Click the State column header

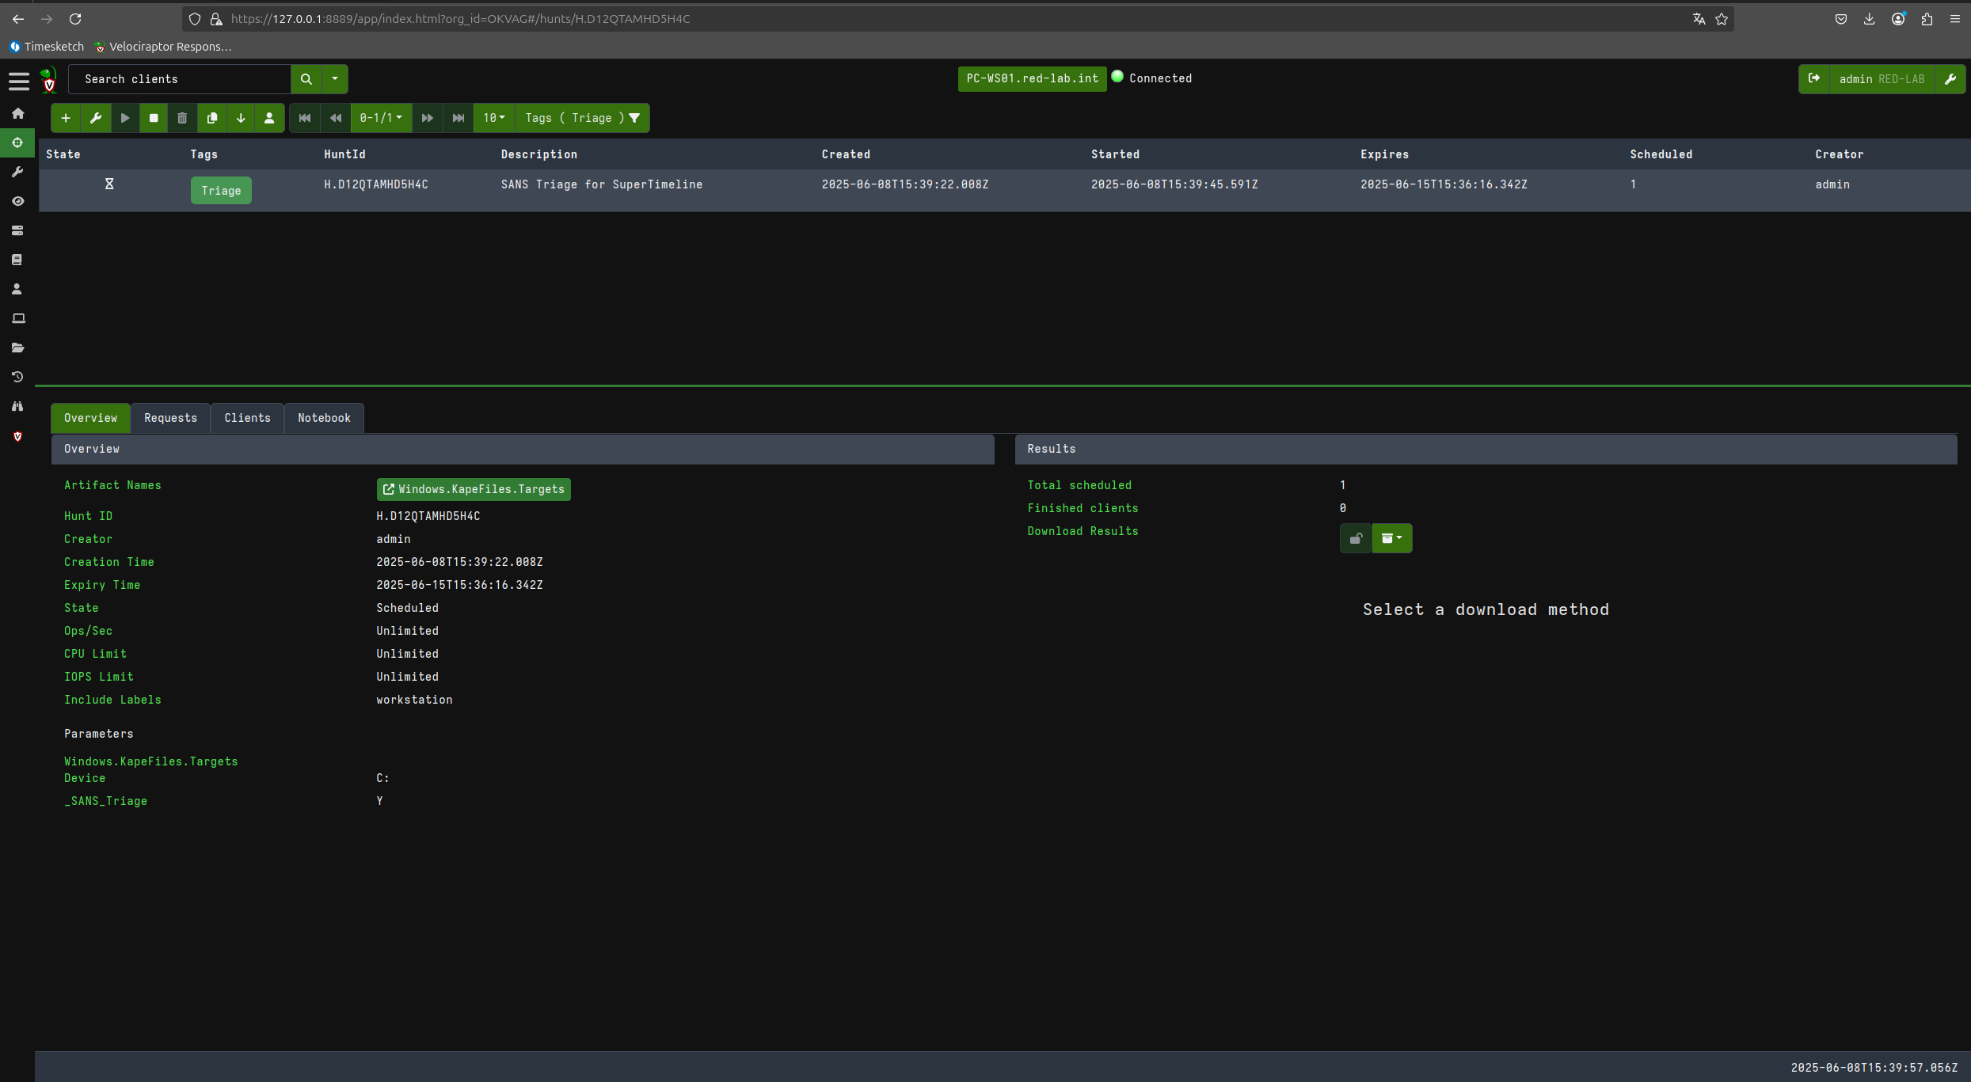[63, 154]
